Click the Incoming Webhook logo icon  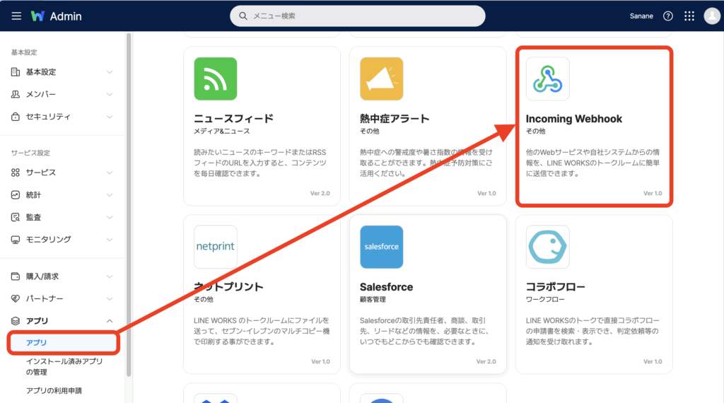[x=548, y=79]
